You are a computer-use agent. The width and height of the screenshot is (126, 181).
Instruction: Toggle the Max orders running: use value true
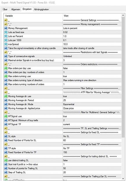coord(92,76)
